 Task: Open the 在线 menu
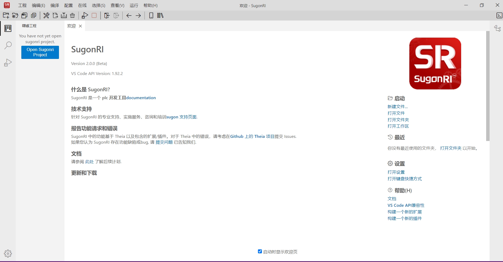[x=82, y=6]
